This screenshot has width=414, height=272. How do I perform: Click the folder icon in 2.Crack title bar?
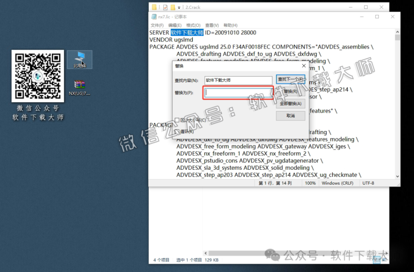click(x=154, y=7)
